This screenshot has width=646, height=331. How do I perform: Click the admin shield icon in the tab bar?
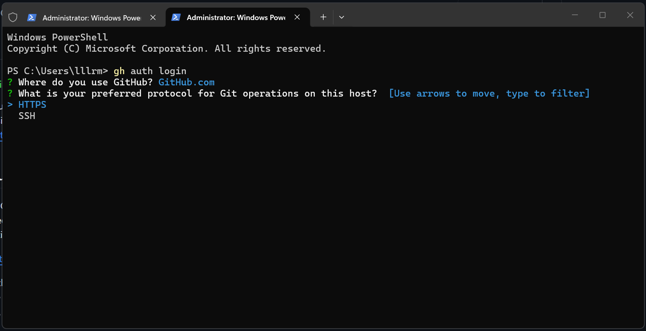(13, 17)
